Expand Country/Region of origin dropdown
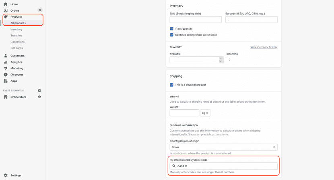The width and height of the screenshot is (334, 180). coord(223,147)
